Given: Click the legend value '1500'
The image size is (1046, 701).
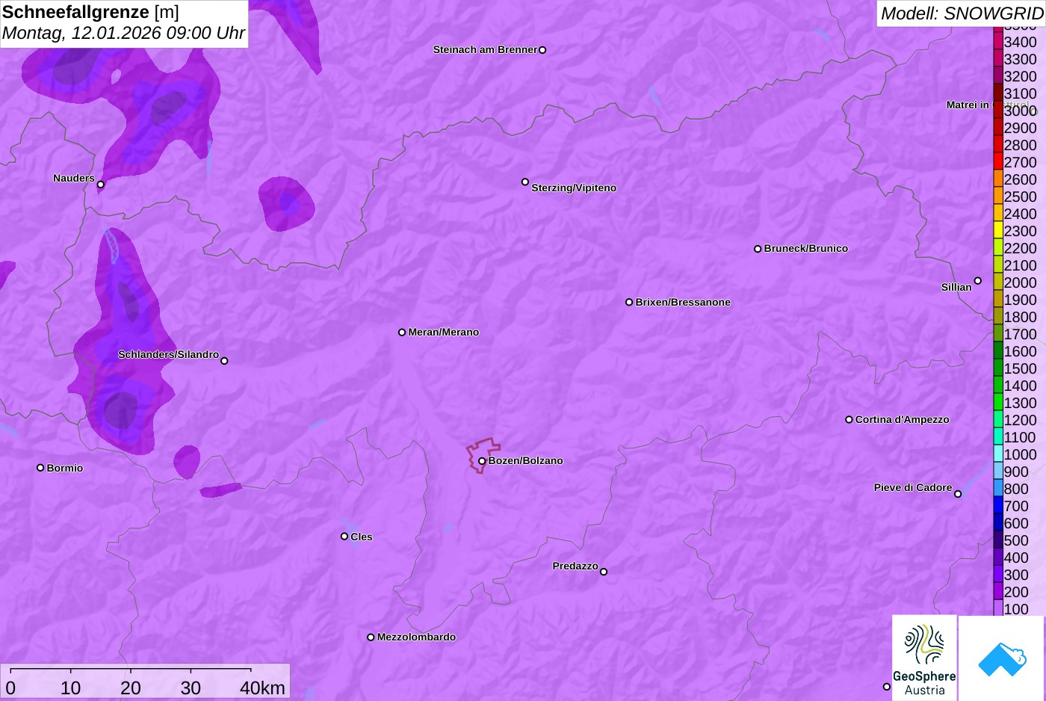Looking at the screenshot, I should pos(1020,368).
